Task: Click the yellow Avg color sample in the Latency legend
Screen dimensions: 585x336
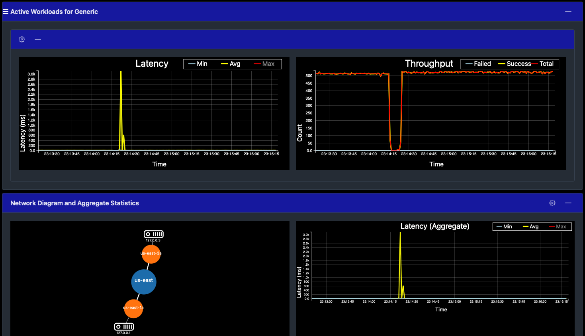Action: 225,64
